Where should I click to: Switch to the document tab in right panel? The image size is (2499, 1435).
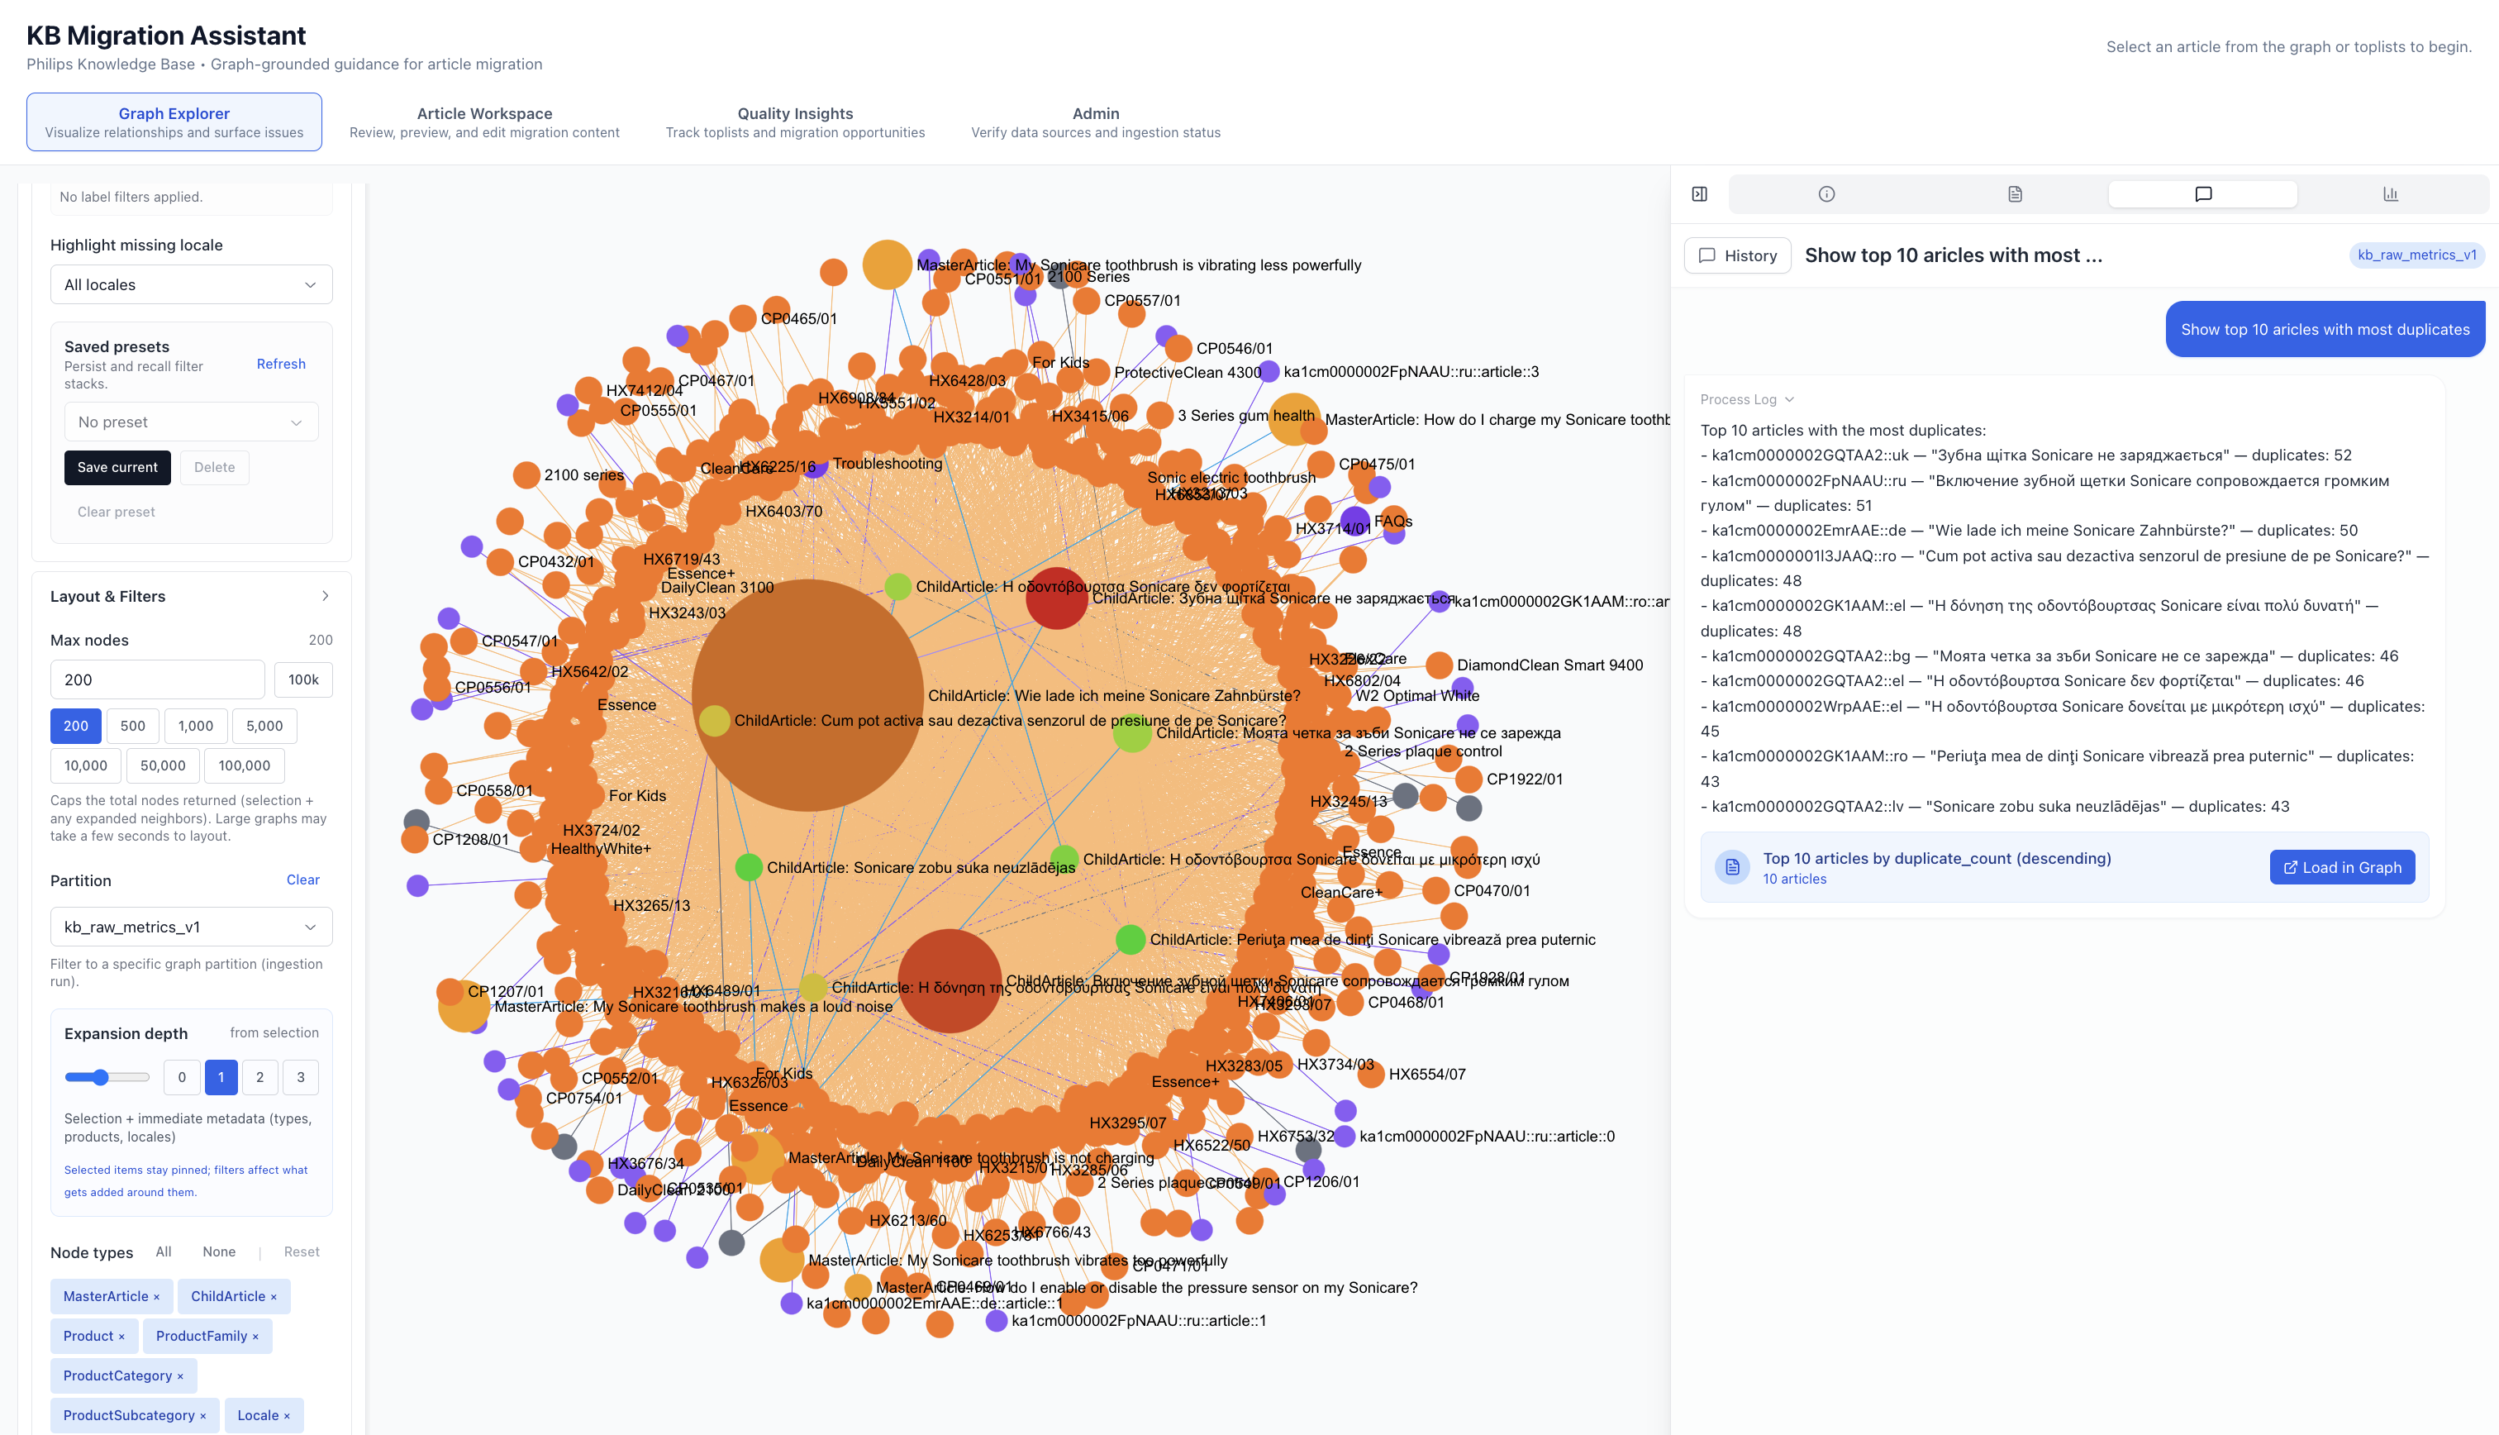point(2015,194)
